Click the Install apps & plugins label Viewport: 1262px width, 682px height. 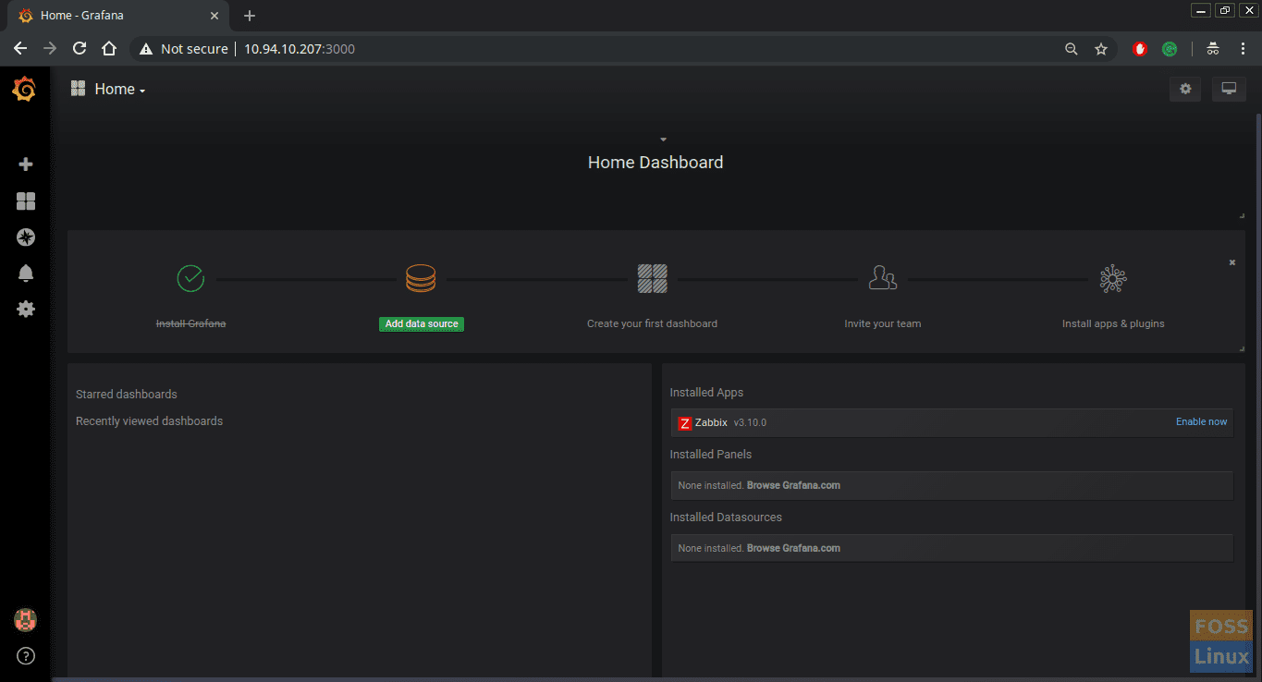click(x=1113, y=324)
